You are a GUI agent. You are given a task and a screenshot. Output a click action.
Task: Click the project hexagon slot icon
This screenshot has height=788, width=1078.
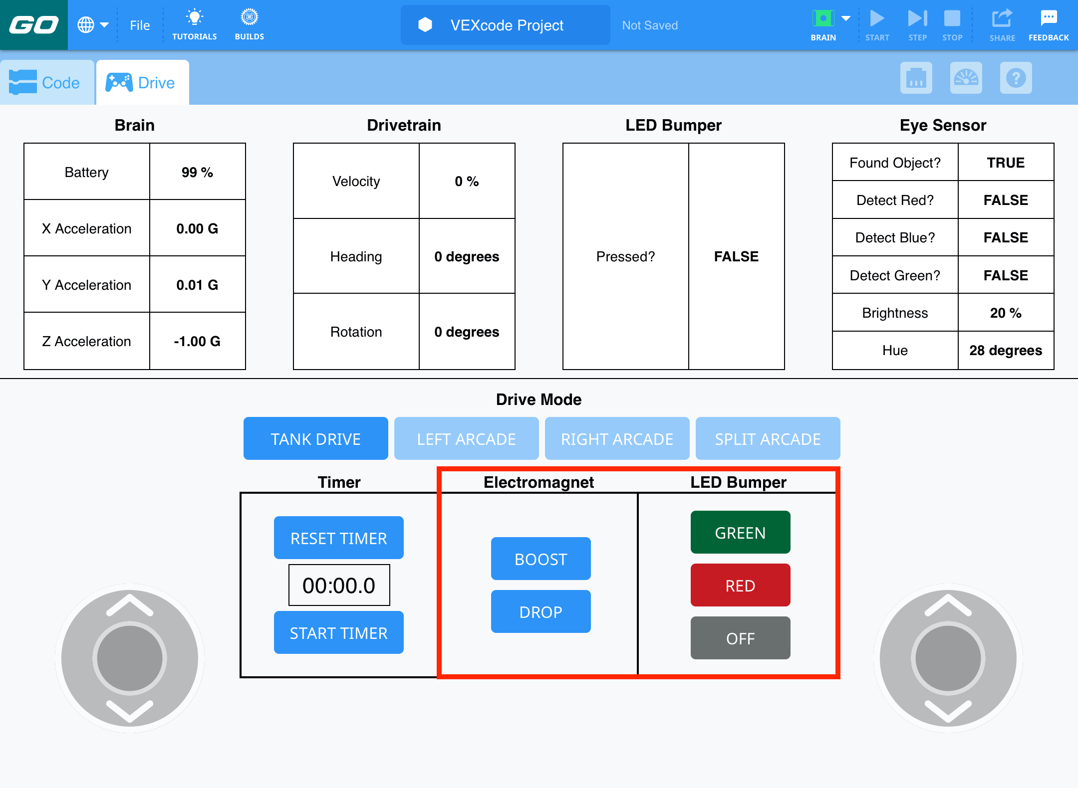(x=425, y=25)
